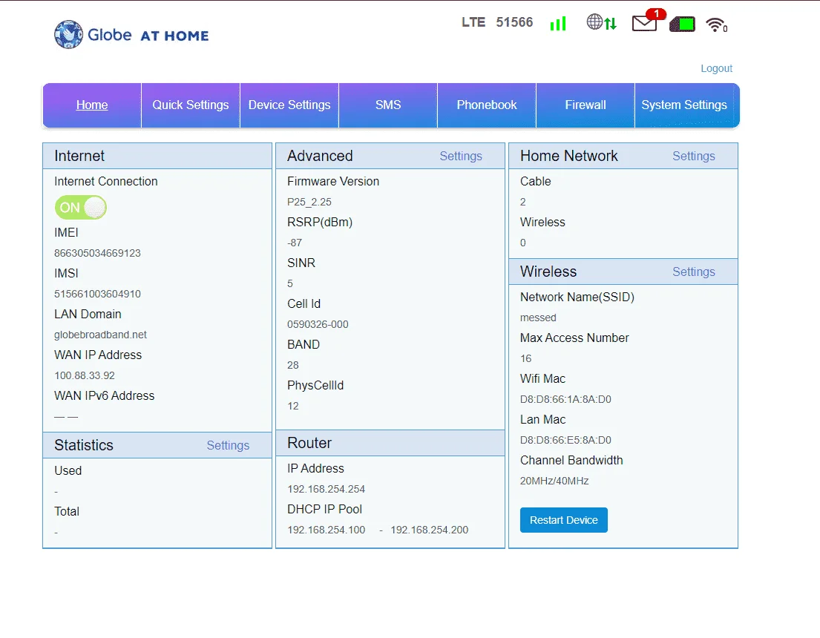820x638 pixels.
Task: Click Lan Mac D8:D8:66:E5:8A:D0
Action: (565, 441)
